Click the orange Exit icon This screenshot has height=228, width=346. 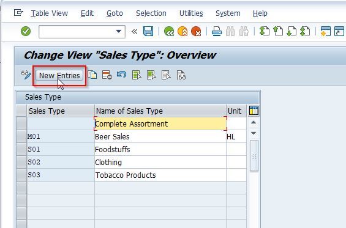click(182, 31)
